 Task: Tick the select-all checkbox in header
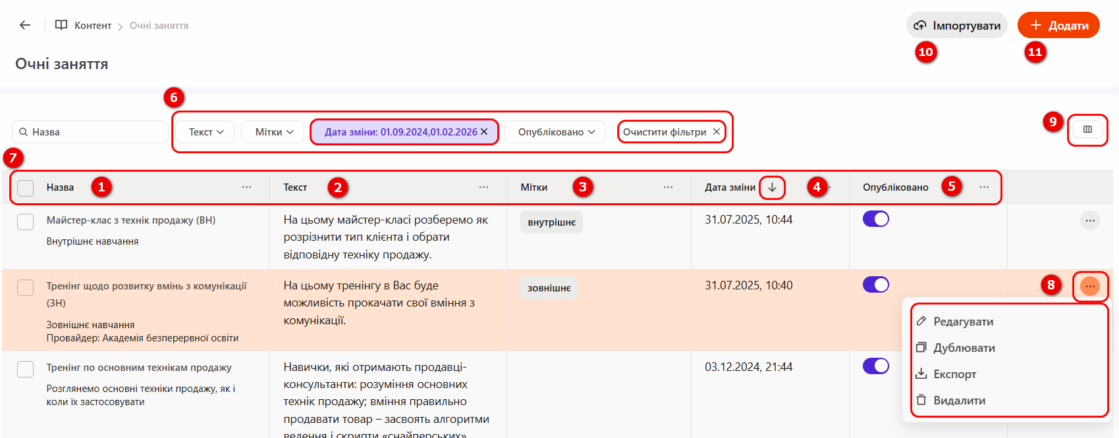(26, 188)
